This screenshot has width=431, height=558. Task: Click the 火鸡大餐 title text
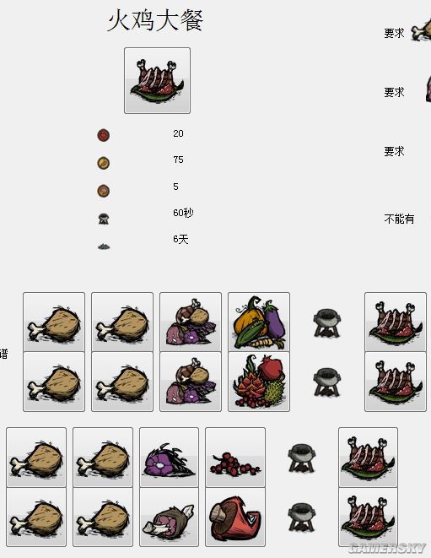point(155,20)
